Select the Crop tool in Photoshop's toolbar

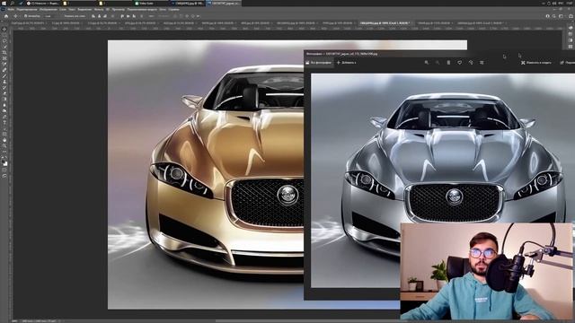point(4,53)
